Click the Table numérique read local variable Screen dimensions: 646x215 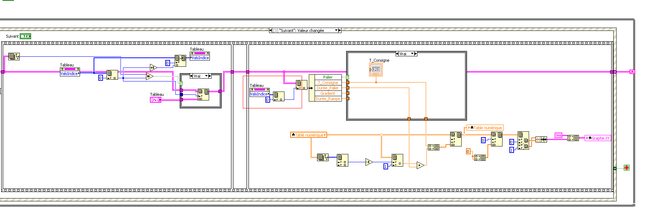308,135
